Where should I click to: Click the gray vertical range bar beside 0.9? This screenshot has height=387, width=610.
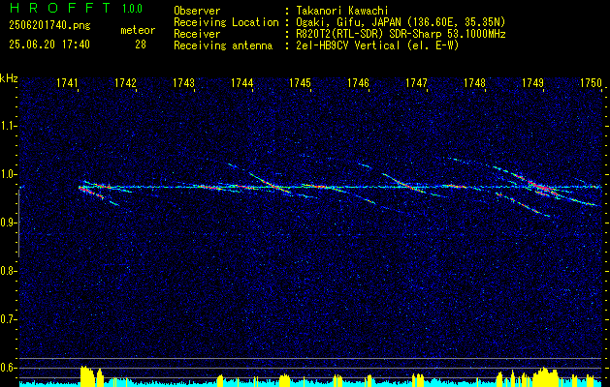tap(18, 223)
